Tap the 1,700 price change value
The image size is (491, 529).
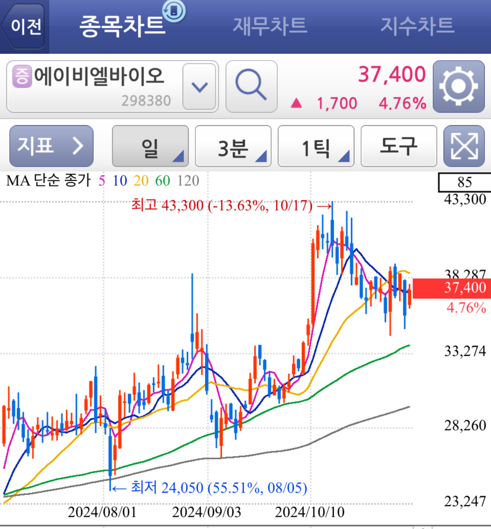click(337, 103)
